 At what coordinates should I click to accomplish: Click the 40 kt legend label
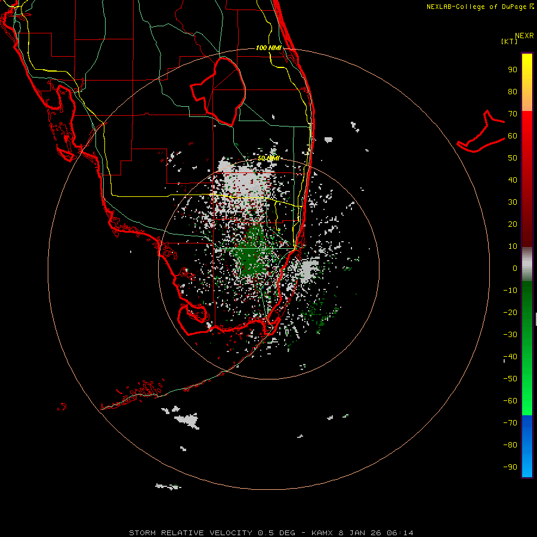click(513, 180)
